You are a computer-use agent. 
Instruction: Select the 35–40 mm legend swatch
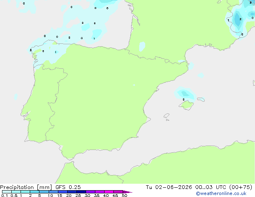tap(100, 192)
